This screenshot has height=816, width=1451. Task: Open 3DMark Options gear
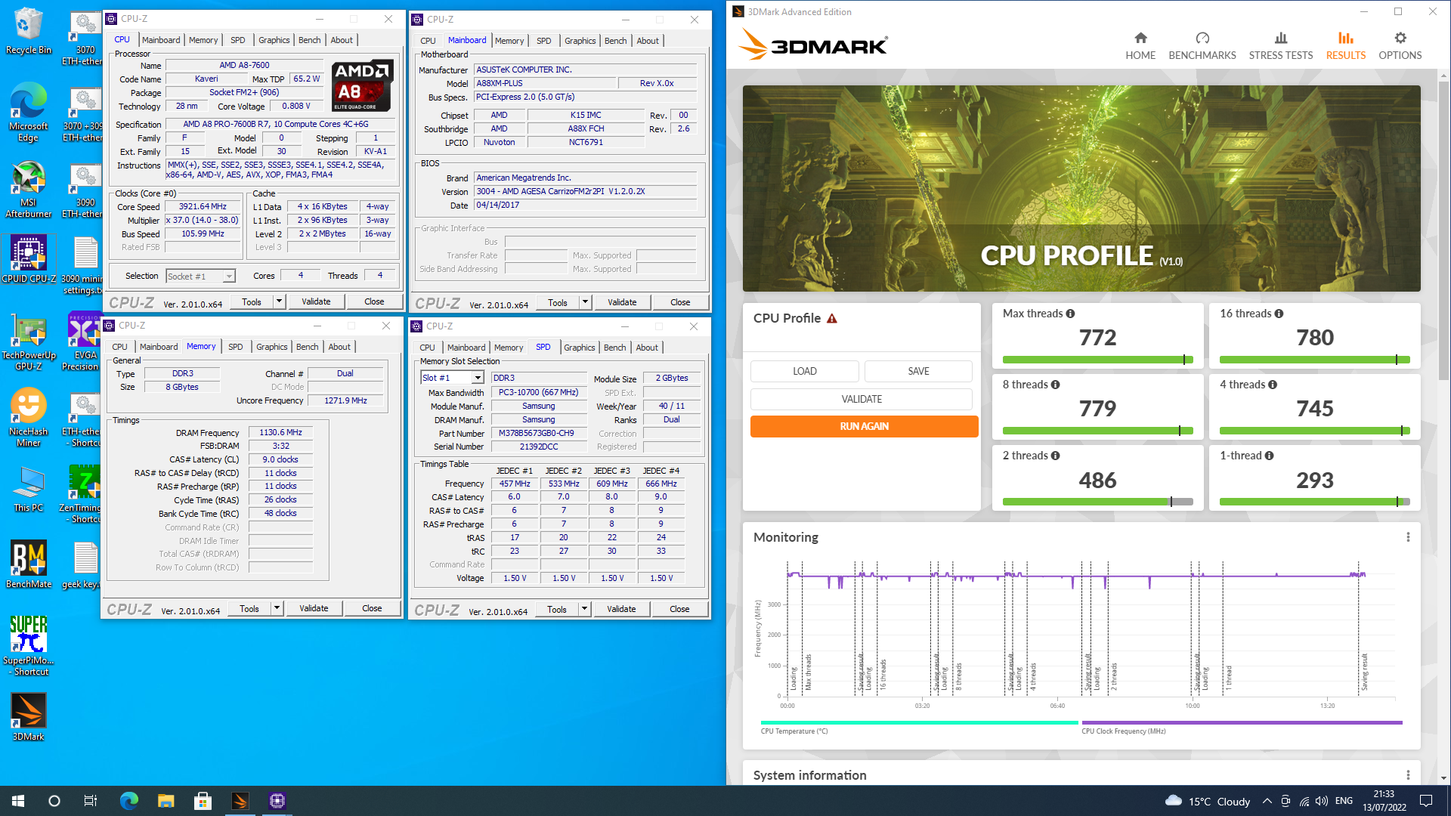pyautogui.click(x=1400, y=45)
